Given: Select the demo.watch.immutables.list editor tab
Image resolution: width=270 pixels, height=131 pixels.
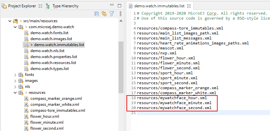Looking at the screenshot, I should (159, 6).
